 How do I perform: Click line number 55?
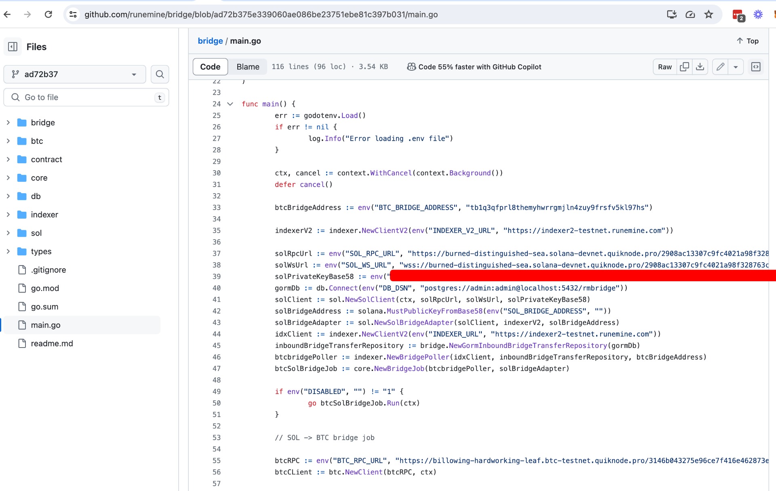pos(217,461)
